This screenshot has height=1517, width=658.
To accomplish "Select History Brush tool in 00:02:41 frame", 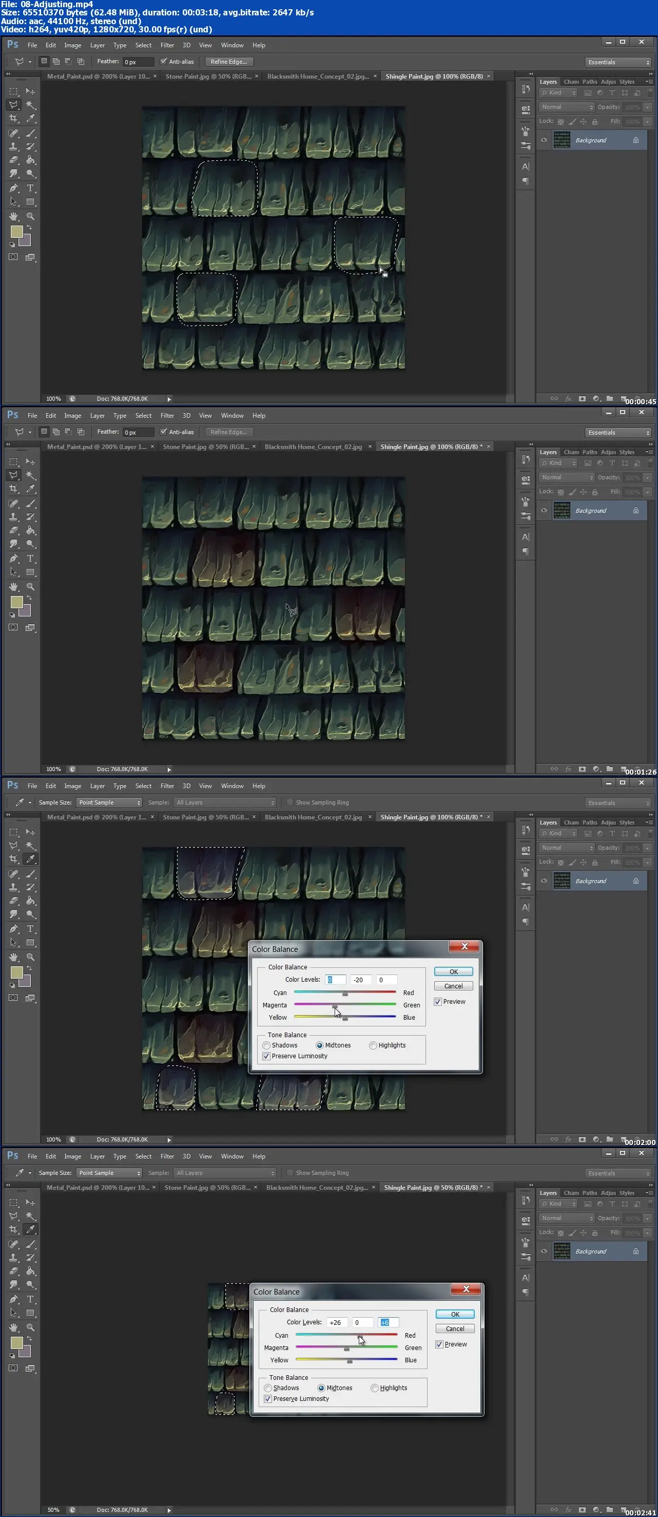I will pyautogui.click(x=30, y=1258).
